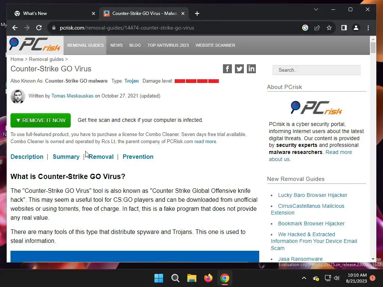
Task: Share article on LinkedIn icon
Action: (251, 69)
